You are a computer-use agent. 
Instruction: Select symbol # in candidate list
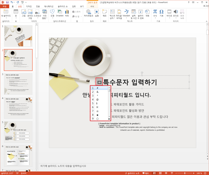tap(99, 88)
